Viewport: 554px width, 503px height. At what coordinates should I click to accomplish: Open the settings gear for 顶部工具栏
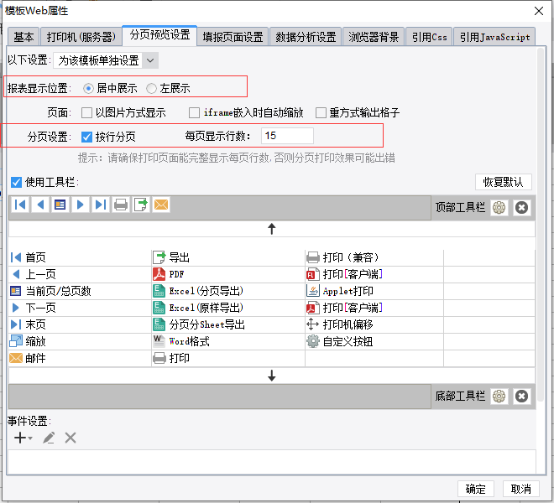(499, 208)
